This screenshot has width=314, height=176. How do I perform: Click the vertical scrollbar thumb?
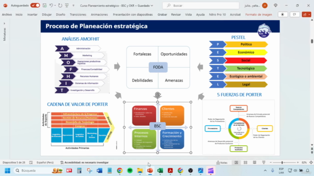click(x=312, y=41)
